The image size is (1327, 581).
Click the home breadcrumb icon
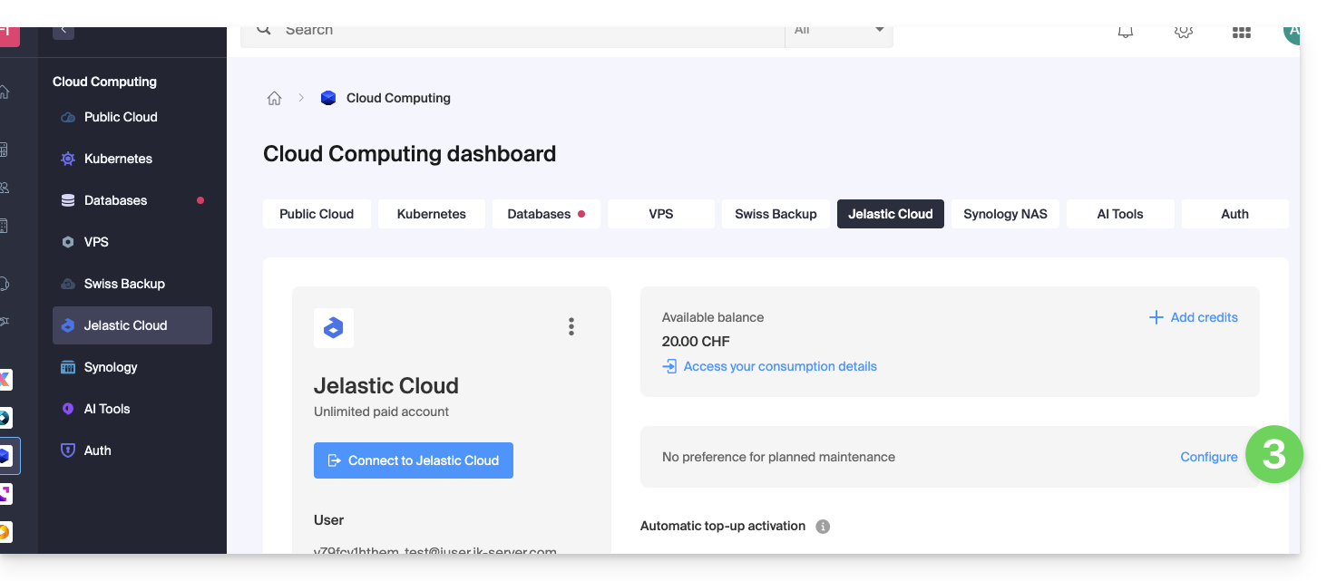pos(274,98)
